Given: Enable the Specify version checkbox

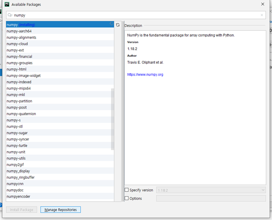Looking at the screenshot, I should [127, 190].
